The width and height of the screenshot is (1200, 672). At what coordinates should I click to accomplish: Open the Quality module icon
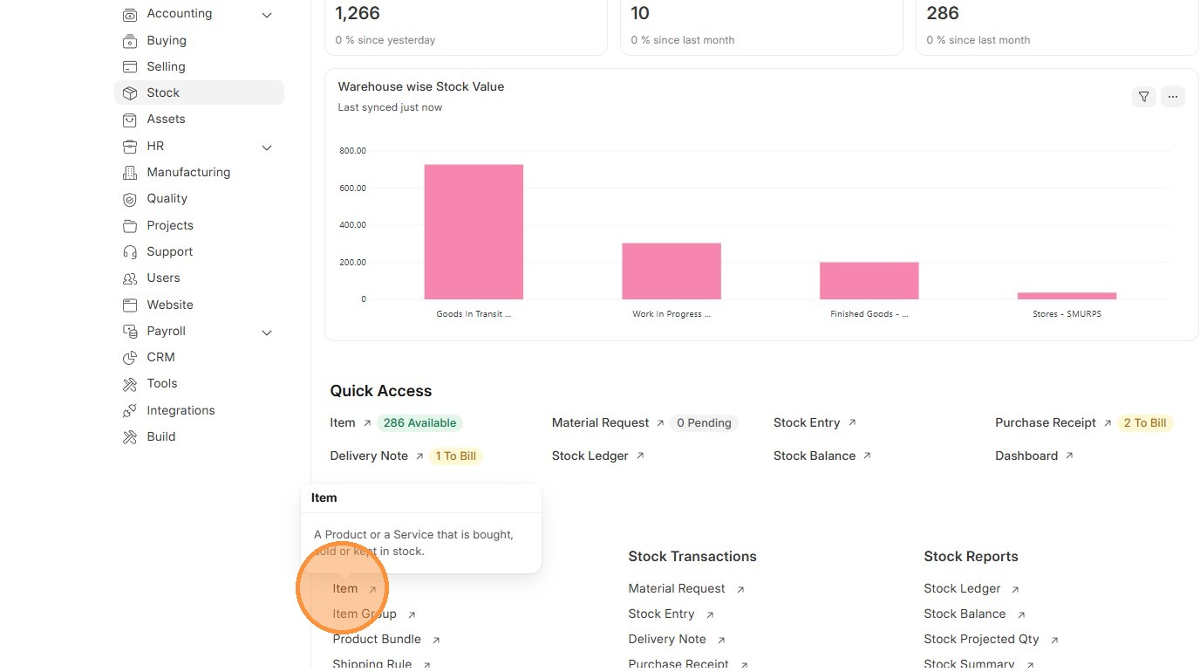(130, 199)
